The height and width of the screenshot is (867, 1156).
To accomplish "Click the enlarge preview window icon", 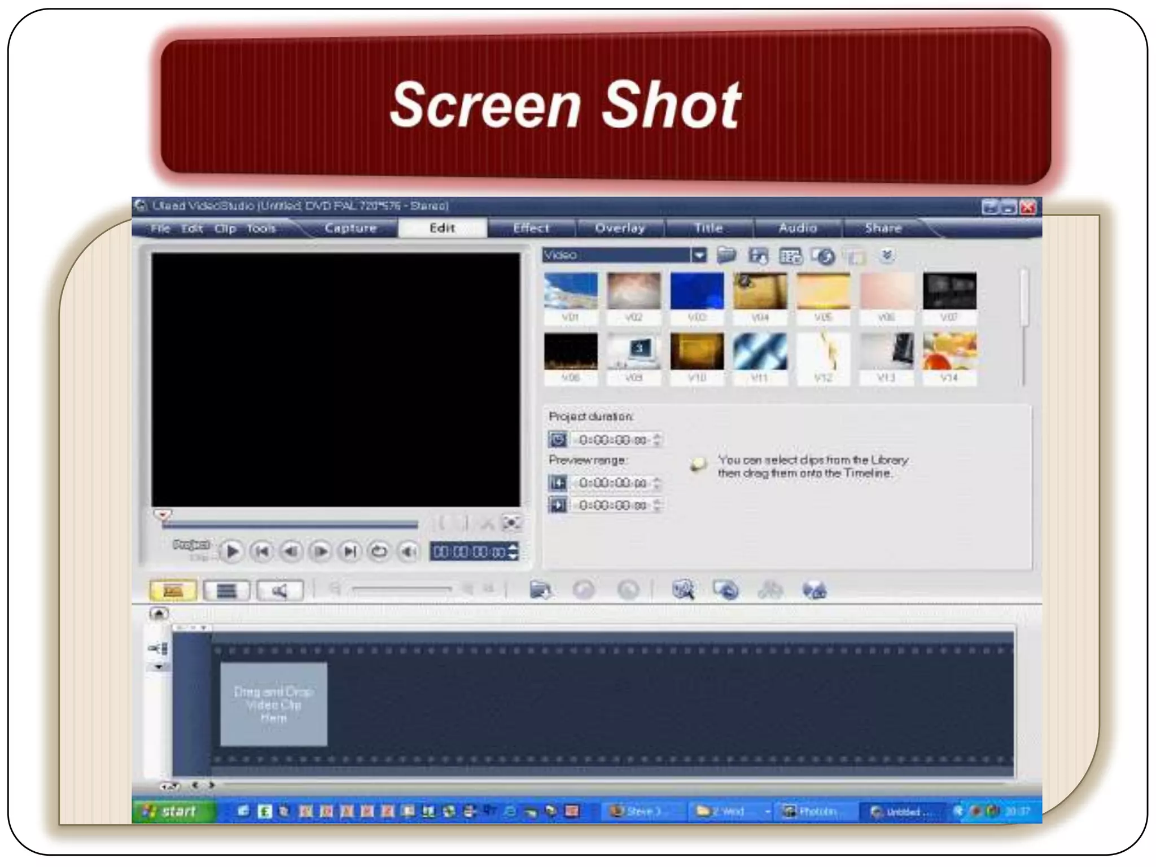I will pos(511,523).
